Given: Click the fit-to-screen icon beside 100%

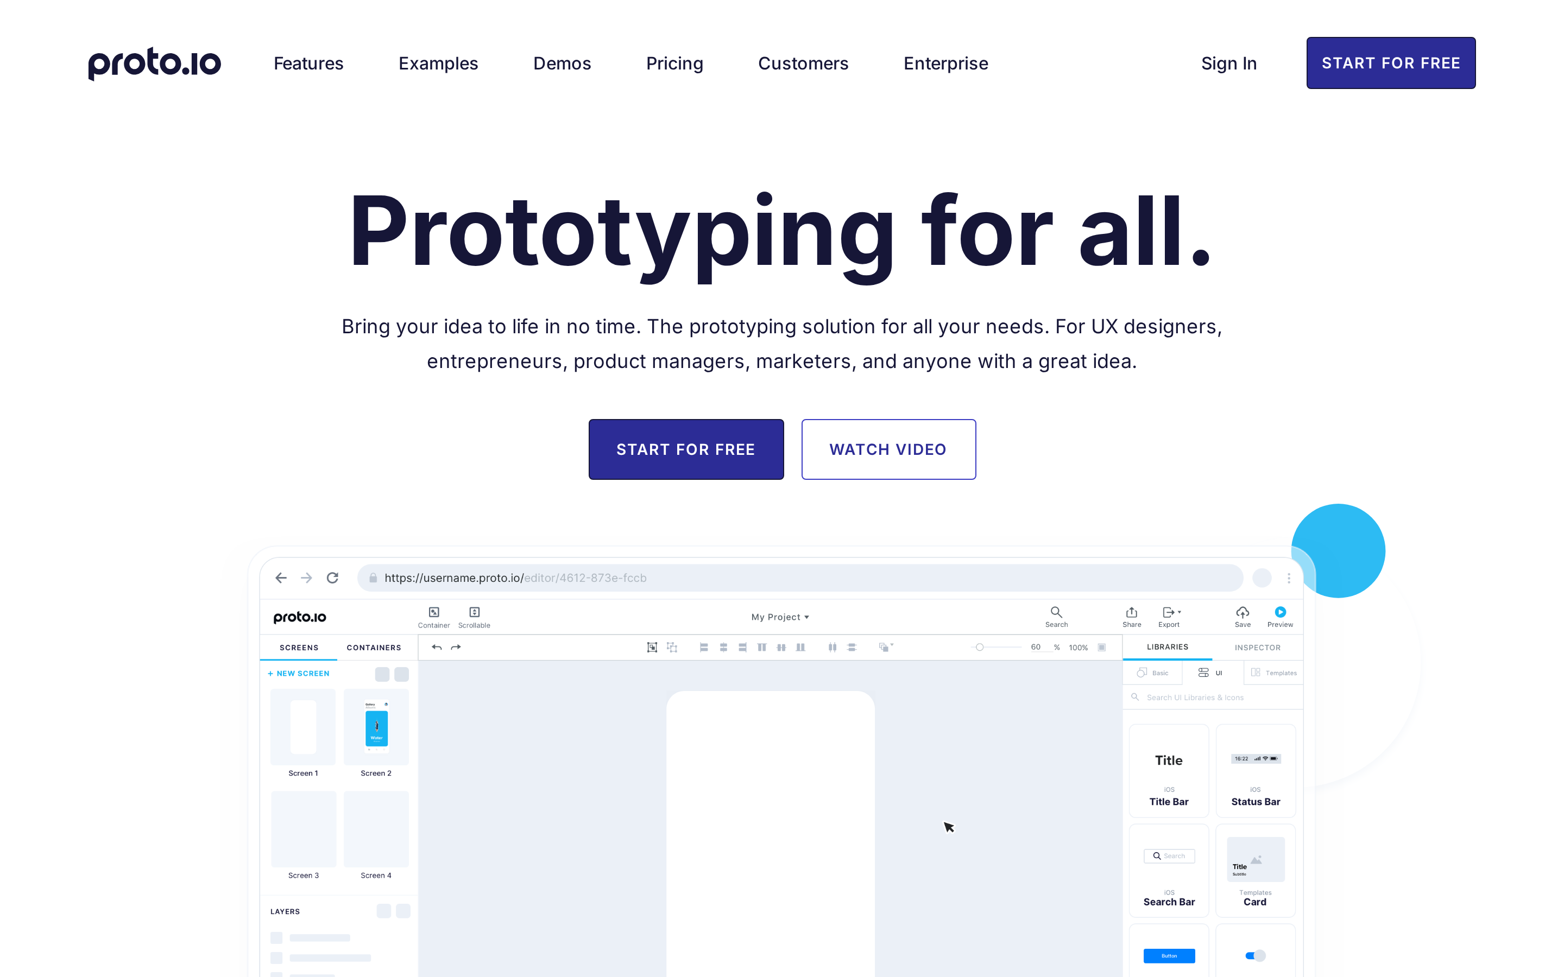Looking at the screenshot, I should pyautogui.click(x=1102, y=647).
